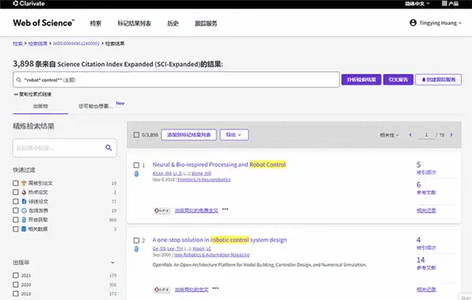The image size is (472, 300).
Task: Open A one-stop solution article title
Action: point(219,240)
